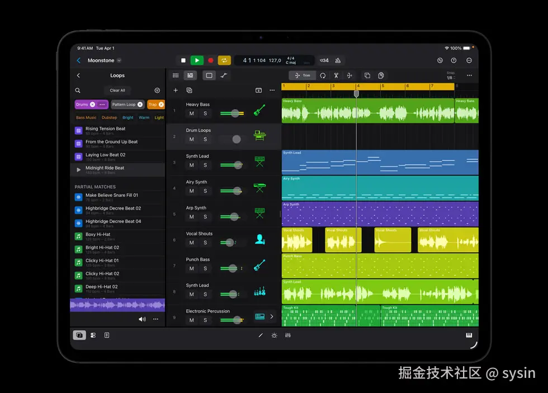Screen dimensions: 548x393
Task: Select the Bass Music descriptor
Action: 86,118
